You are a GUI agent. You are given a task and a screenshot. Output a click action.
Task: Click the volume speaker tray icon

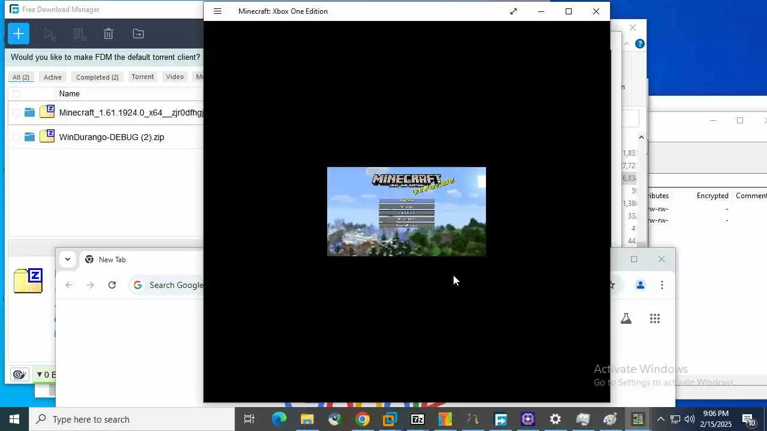(689, 419)
